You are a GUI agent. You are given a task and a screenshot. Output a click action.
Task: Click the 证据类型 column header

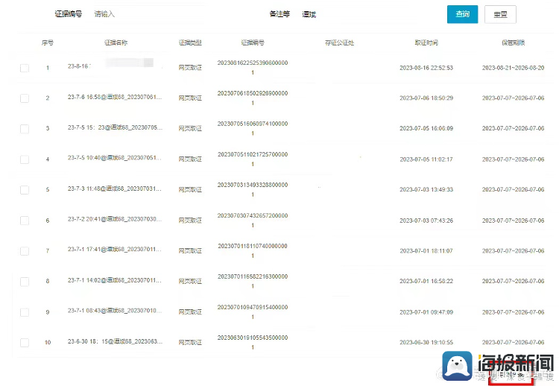tap(190, 42)
